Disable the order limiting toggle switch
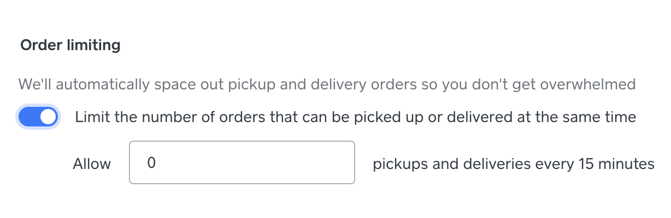 pyautogui.click(x=38, y=117)
